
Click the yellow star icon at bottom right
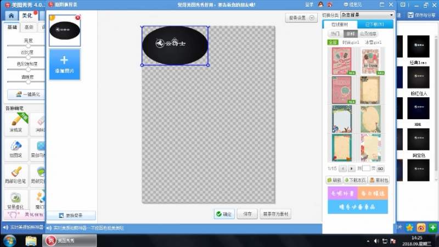pyautogui.click(x=409, y=228)
